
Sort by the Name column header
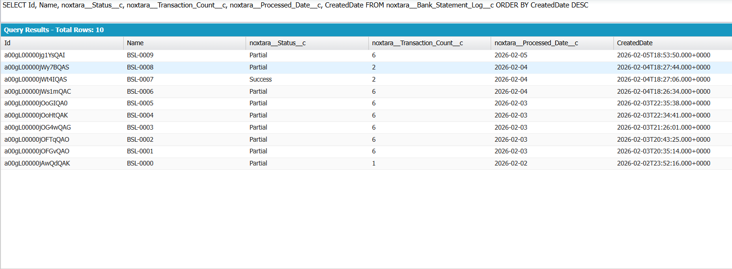click(185, 43)
